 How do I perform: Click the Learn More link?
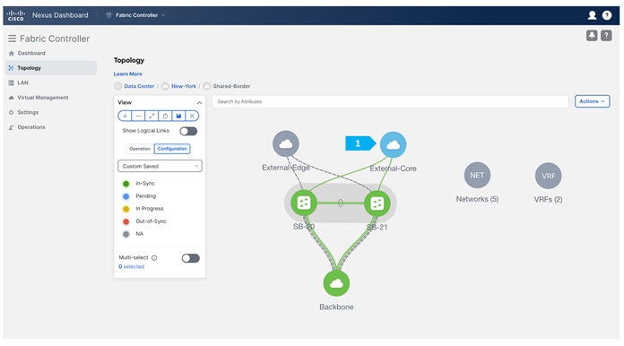(127, 74)
